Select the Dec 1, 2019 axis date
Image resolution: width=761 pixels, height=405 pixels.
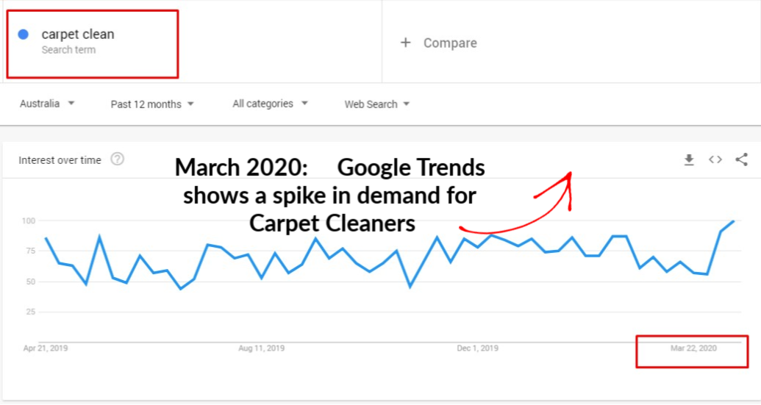pos(478,348)
